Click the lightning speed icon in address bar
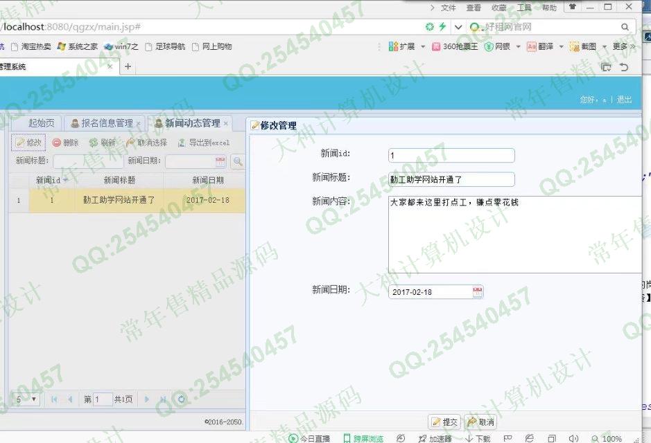This screenshot has height=443, width=651. tap(442, 26)
